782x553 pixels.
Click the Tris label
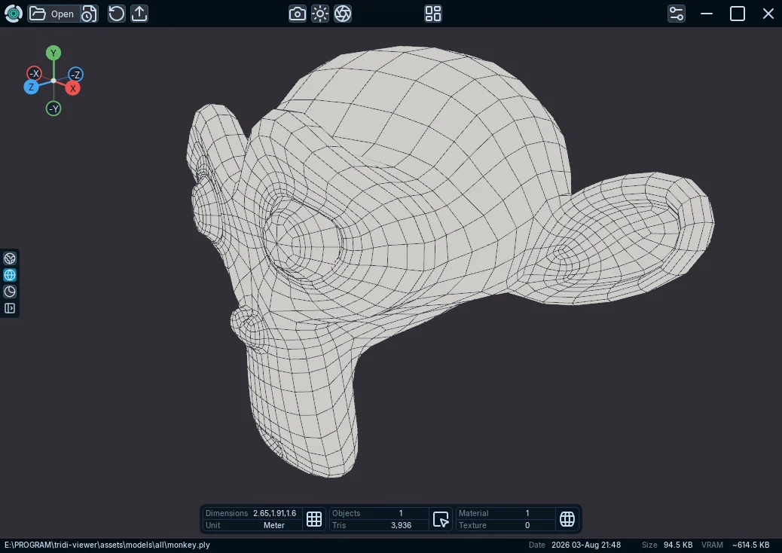pyautogui.click(x=338, y=525)
